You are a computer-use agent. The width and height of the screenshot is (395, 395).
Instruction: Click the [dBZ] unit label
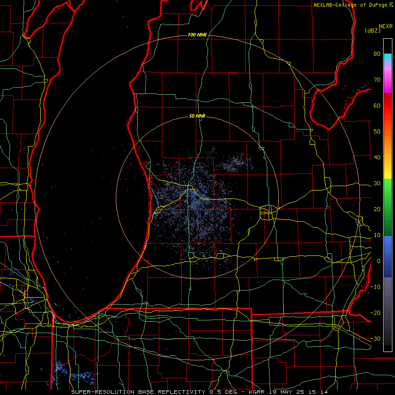coord(373,31)
